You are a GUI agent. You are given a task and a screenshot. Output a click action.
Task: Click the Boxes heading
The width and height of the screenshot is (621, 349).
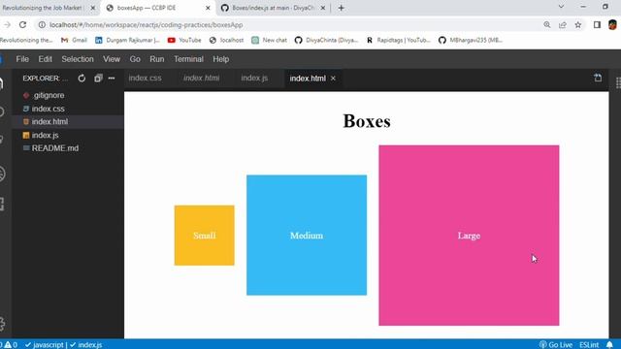[x=367, y=121]
